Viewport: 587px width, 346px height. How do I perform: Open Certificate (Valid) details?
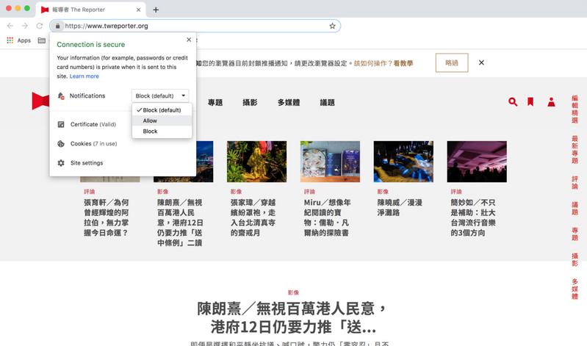point(93,124)
